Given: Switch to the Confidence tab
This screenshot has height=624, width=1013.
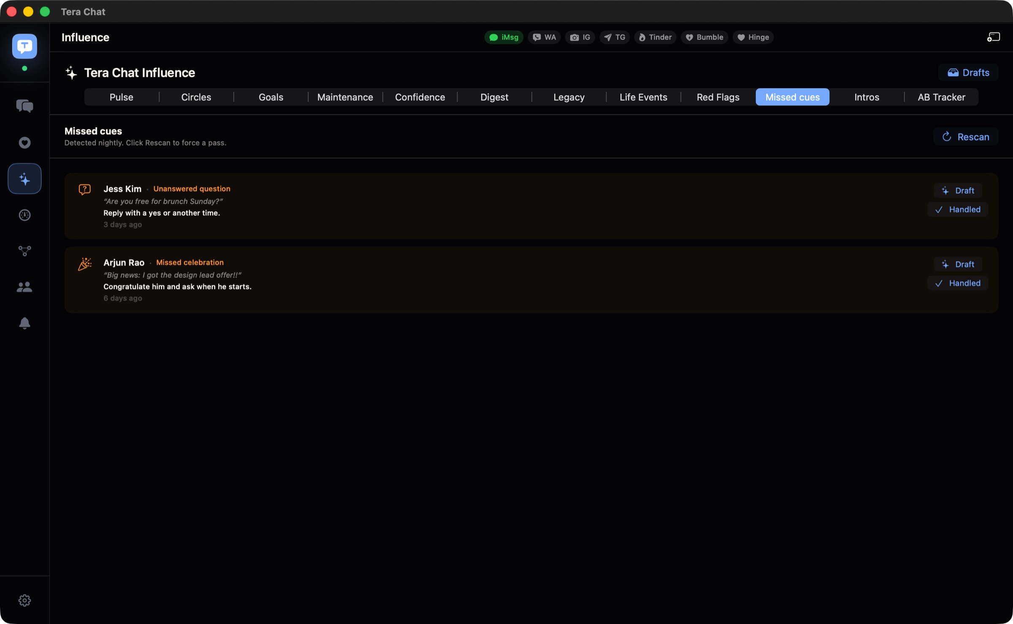Looking at the screenshot, I should click(420, 97).
